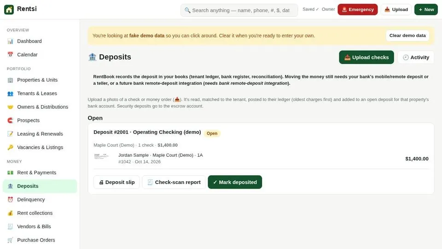This screenshot has width=442, height=249.
Task: Click the $1,400.00 amount on check row
Action: coord(417,159)
